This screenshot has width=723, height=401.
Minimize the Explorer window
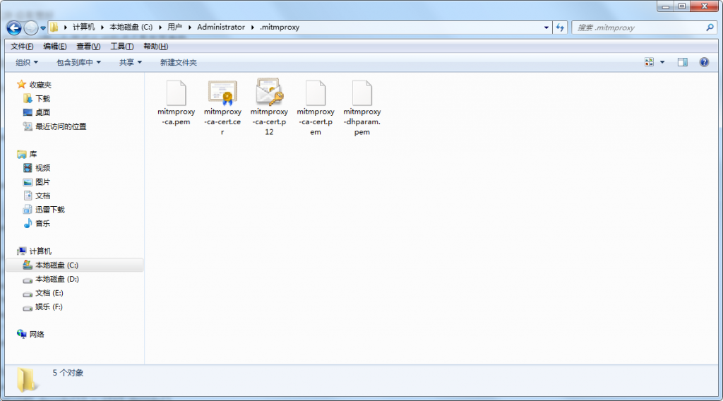pos(665,6)
